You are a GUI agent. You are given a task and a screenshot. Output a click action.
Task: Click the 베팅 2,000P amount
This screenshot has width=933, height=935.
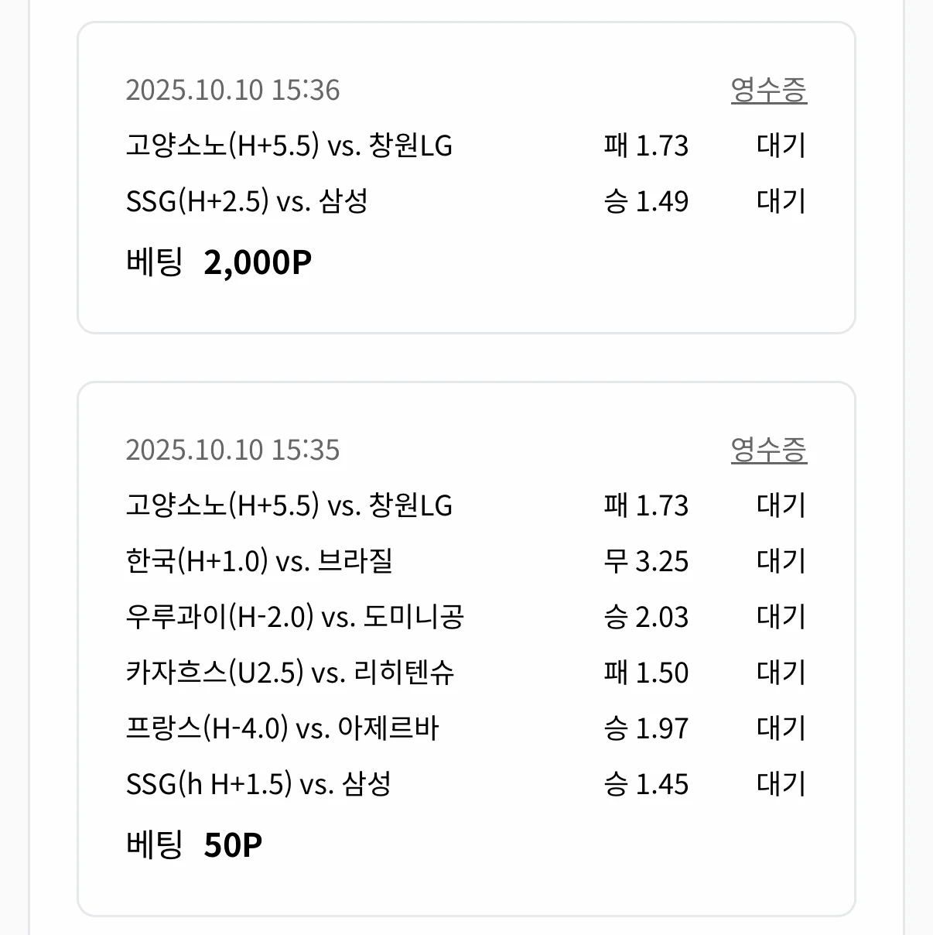(257, 263)
